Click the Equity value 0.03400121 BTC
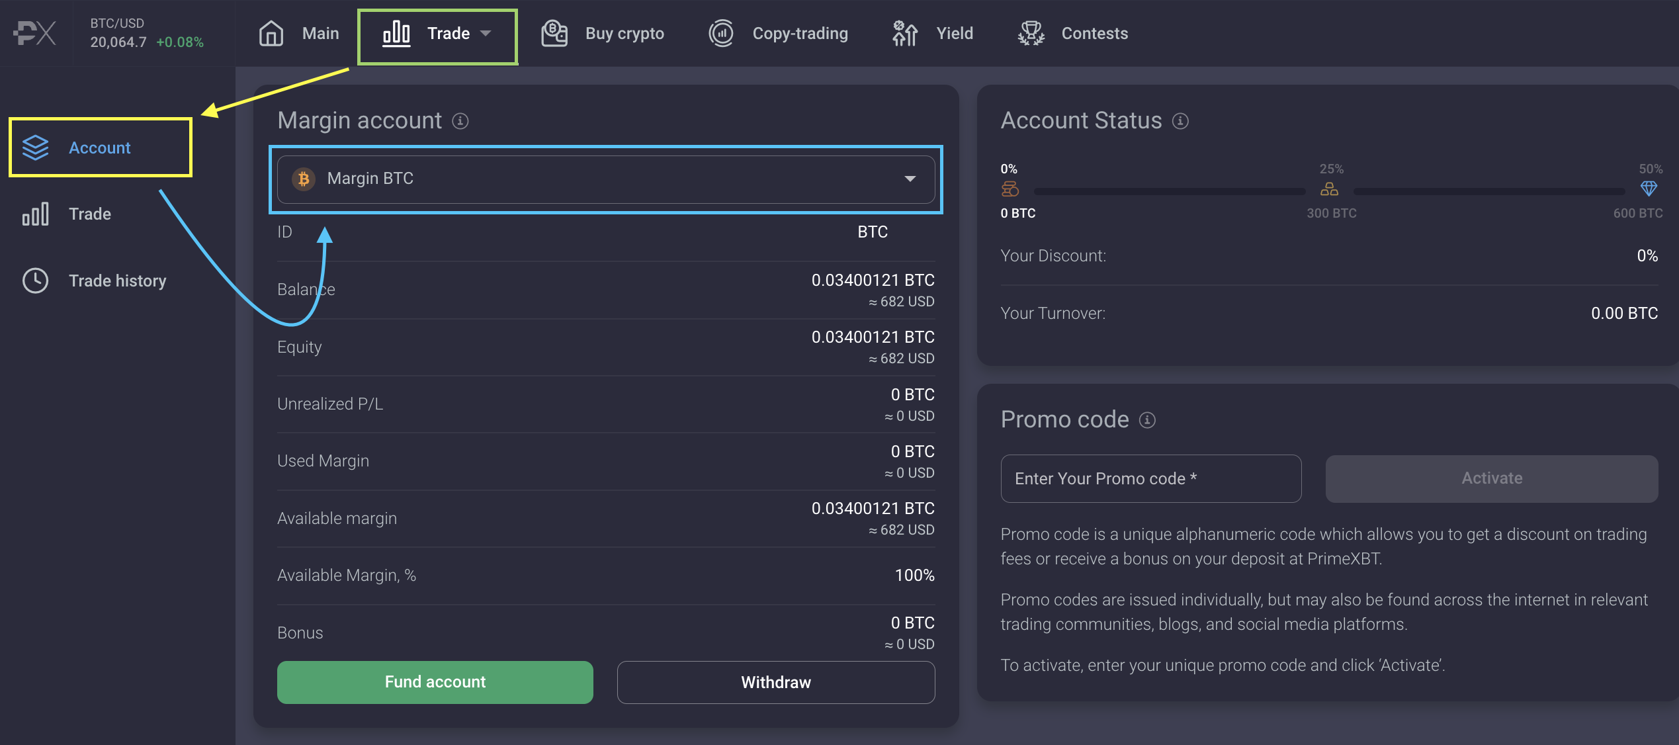This screenshot has height=745, width=1679. [873, 337]
